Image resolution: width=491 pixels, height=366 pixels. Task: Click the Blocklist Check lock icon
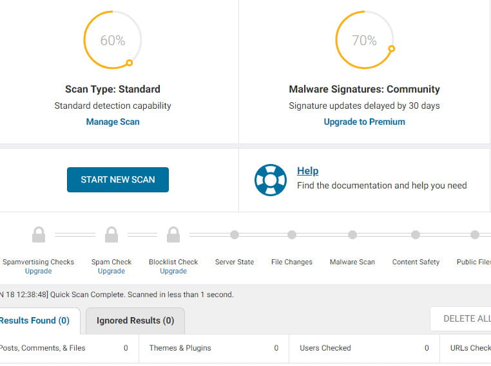pos(173,235)
